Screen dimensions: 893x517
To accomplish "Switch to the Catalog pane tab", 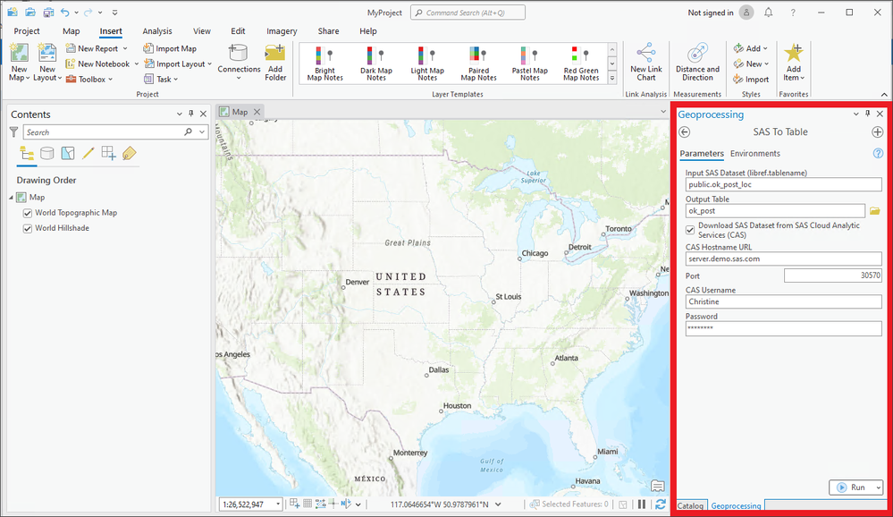I will [x=690, y=505].
